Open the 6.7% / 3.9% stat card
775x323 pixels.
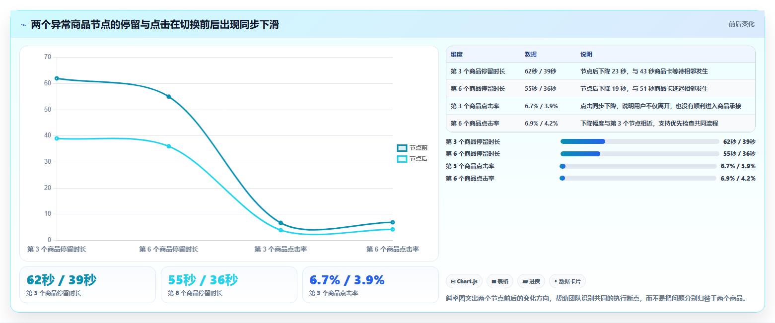(370, 285)
